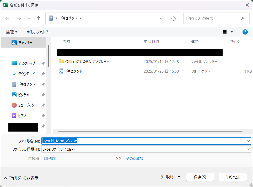Click the file name input field
Viewport: 253px width, 187px height.
pyautogui.click(x=157, y=141)
